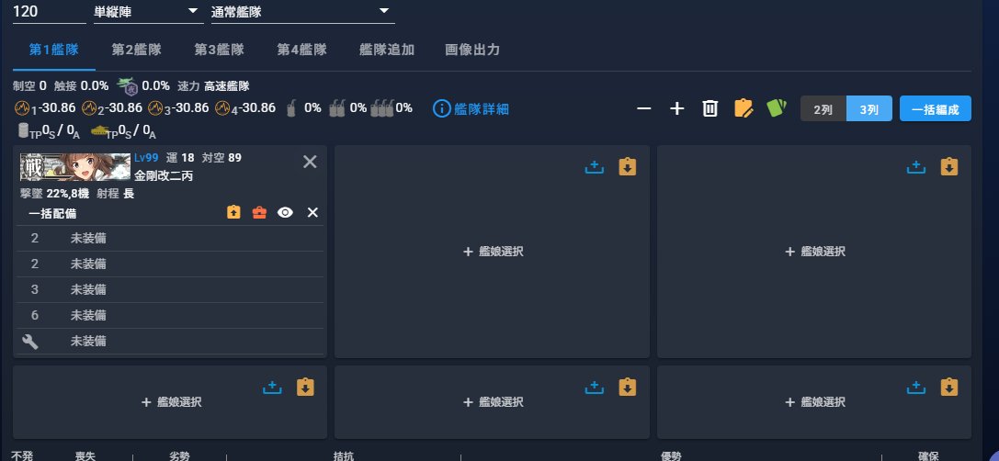This screenshot has width=999, height=461.
Task: Click the orange clipboard paste icon in bottom right slot
Action: tap(949, 388)
